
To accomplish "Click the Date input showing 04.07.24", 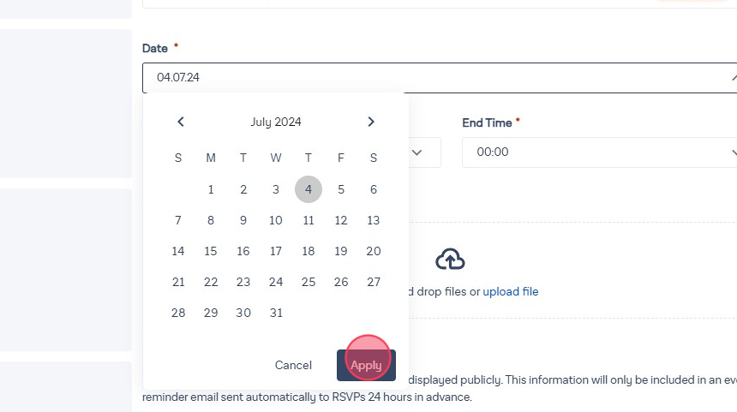I will coord(428,78).
